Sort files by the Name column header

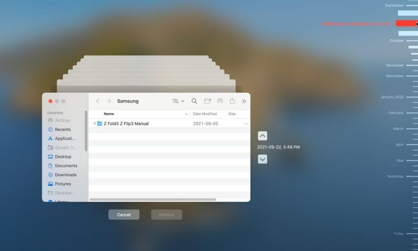click(x=109, y=114)
